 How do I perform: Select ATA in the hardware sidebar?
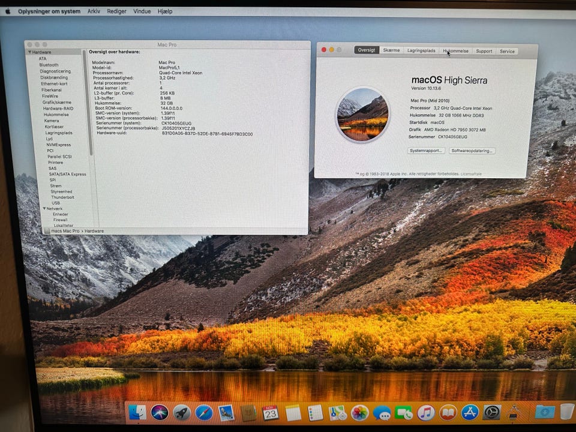point(43,58)
